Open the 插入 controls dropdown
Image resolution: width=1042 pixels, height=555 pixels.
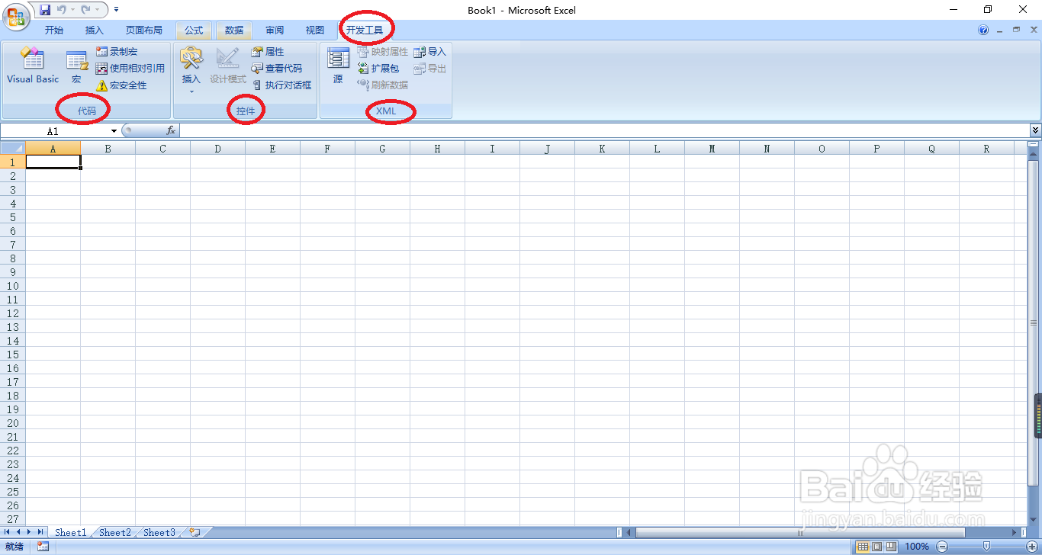(x=191, y=69)
